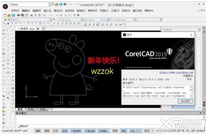Click the Save icon in standard toolbar

[x=13, y=15]
